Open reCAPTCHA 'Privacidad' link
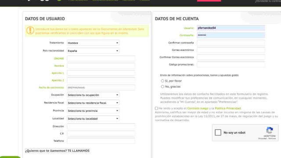281x158 pixels. coord(263,139)
